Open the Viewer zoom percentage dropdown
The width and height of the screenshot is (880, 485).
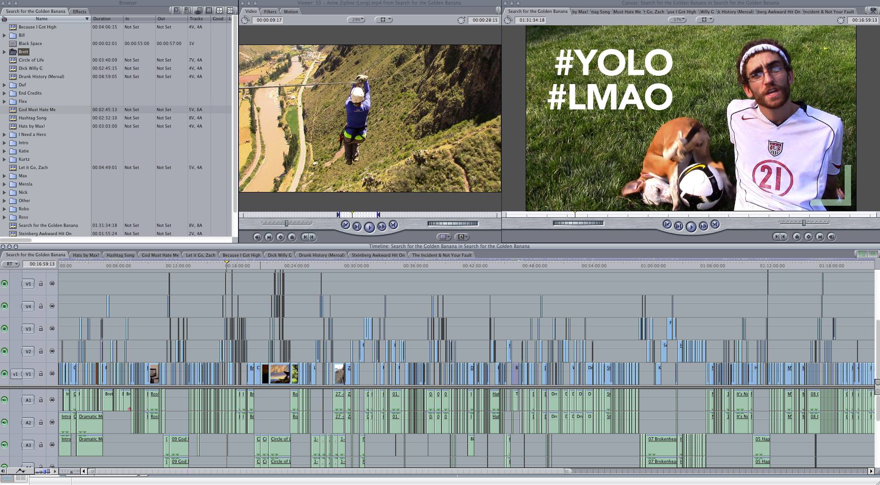tap(357, 20)
